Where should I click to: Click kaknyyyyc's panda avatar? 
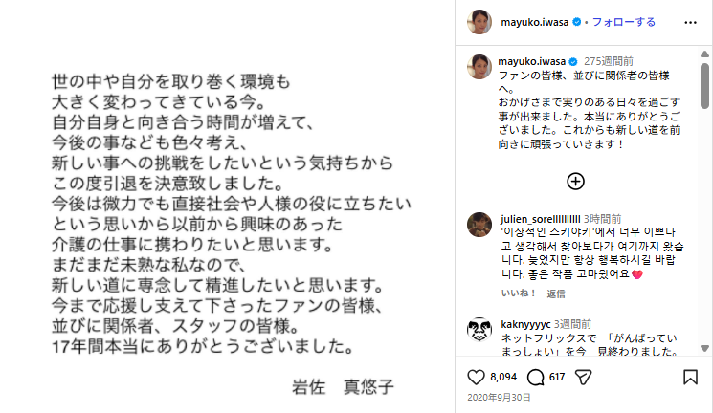480,331
